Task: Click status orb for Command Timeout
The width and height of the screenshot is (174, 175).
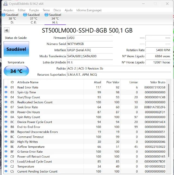Action: point(6,137)
